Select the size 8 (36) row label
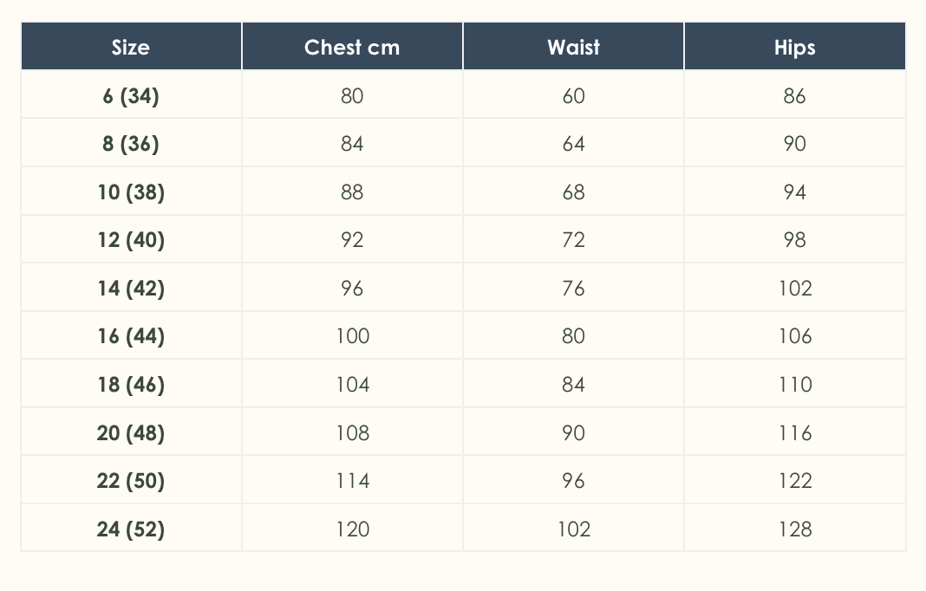The width and height of the screenshot is (926, 591). click(x=131, y=143)
